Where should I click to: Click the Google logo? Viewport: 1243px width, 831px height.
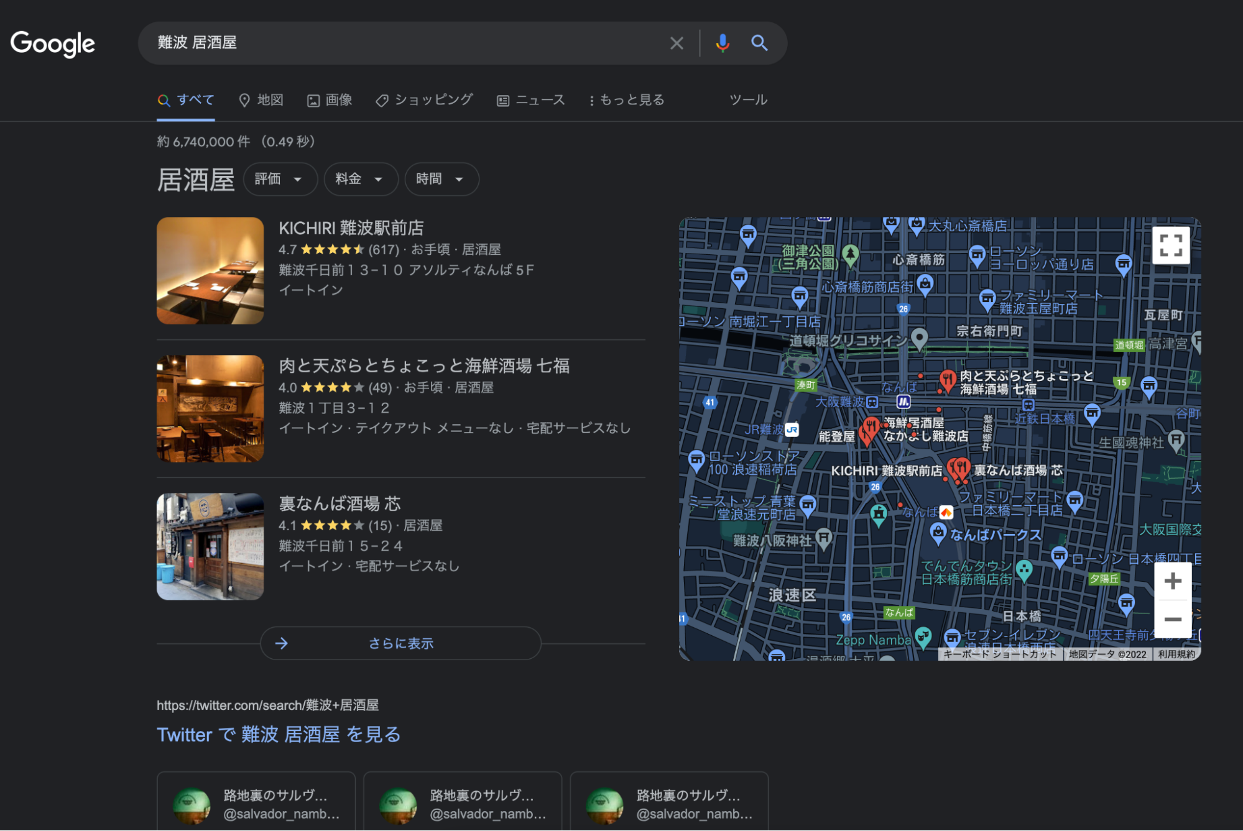[x=53, y=44]
